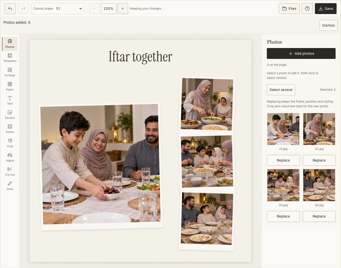This screenshot has width=341, height=268.
Task: Replace the 02.jpg photo
Action: coord(319,160)
